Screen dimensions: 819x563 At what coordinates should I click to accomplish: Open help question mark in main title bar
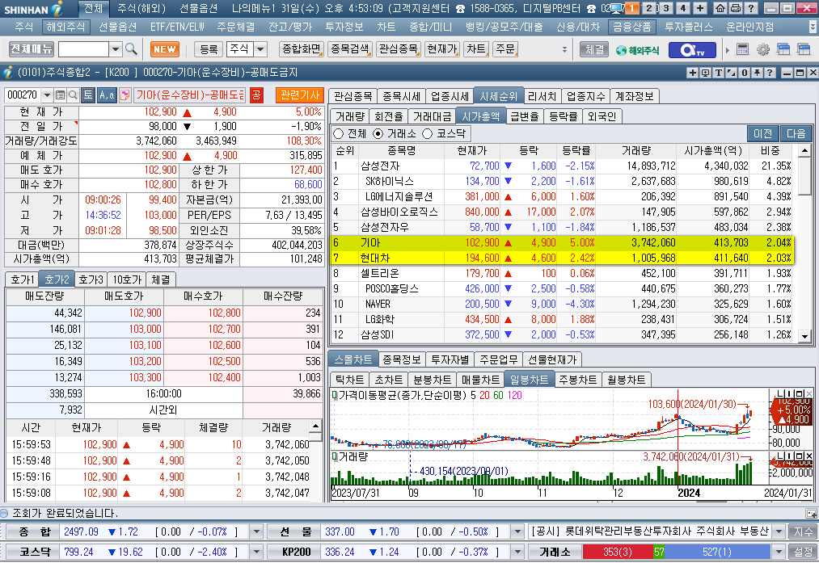click(x=750, y=8)
